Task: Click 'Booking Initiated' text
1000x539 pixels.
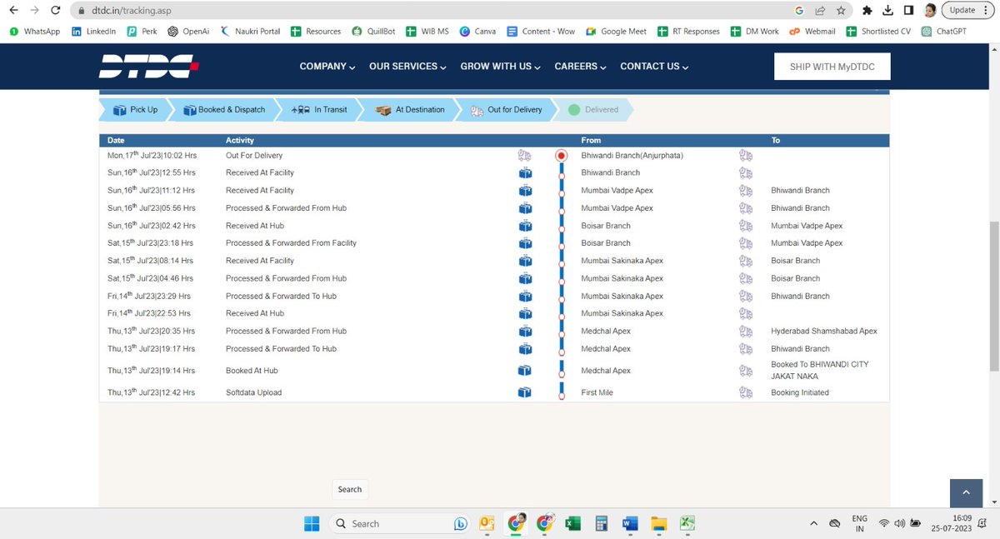Action: coord(800,392)
